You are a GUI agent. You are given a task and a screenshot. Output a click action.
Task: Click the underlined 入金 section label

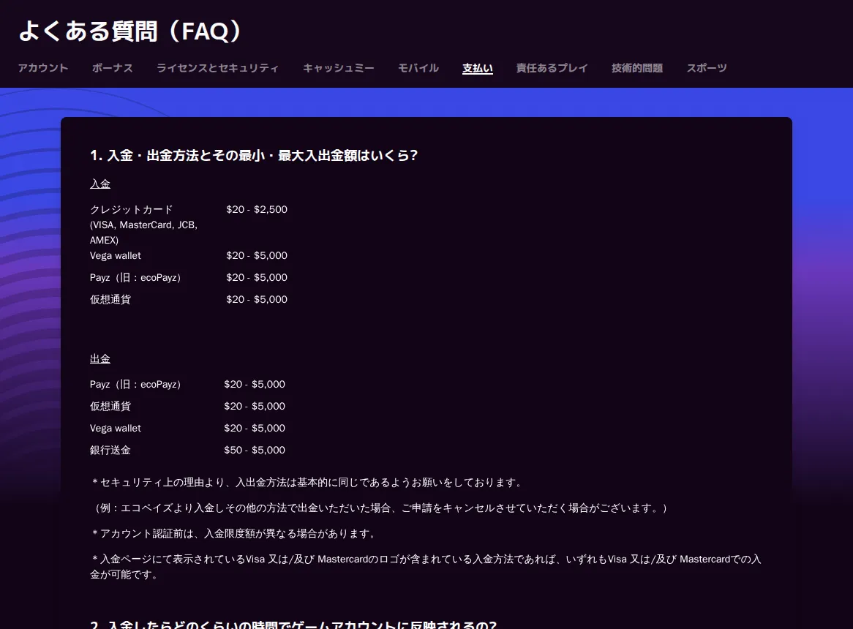point(100,184)
